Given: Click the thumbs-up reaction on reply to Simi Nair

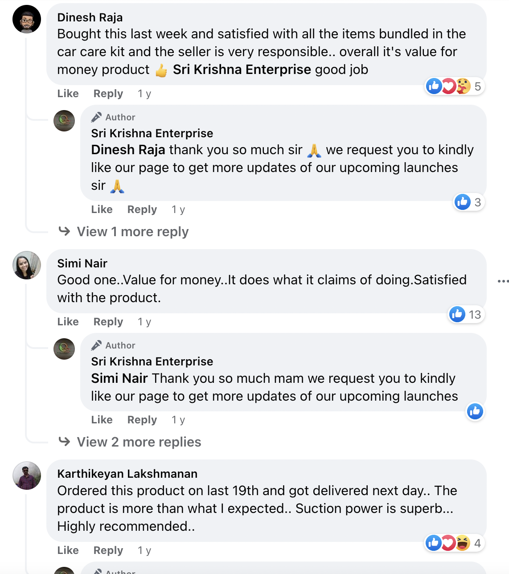Looking at the screenshot, I should point(475,411).
